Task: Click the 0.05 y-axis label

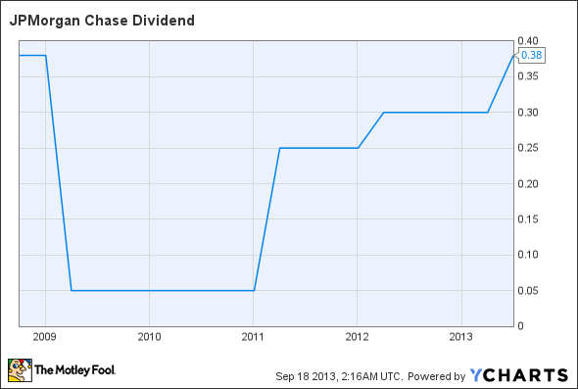Action: pos(528,291)
